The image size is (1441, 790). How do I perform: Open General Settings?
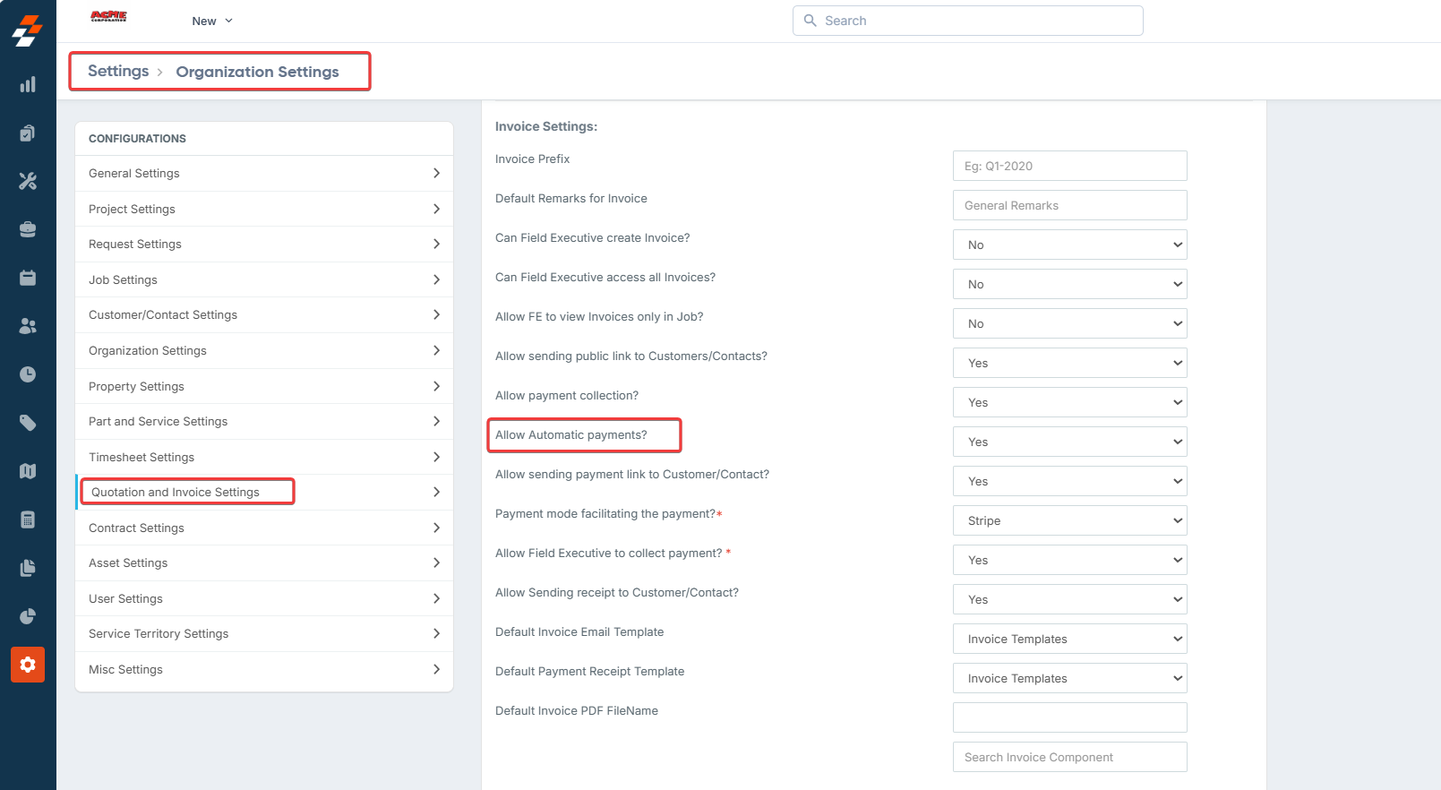click(x=264, y=173)
